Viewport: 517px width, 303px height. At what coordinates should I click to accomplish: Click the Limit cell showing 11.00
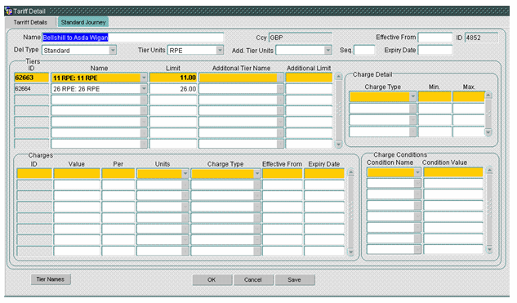pyautogui.click(x=173, y=78)
